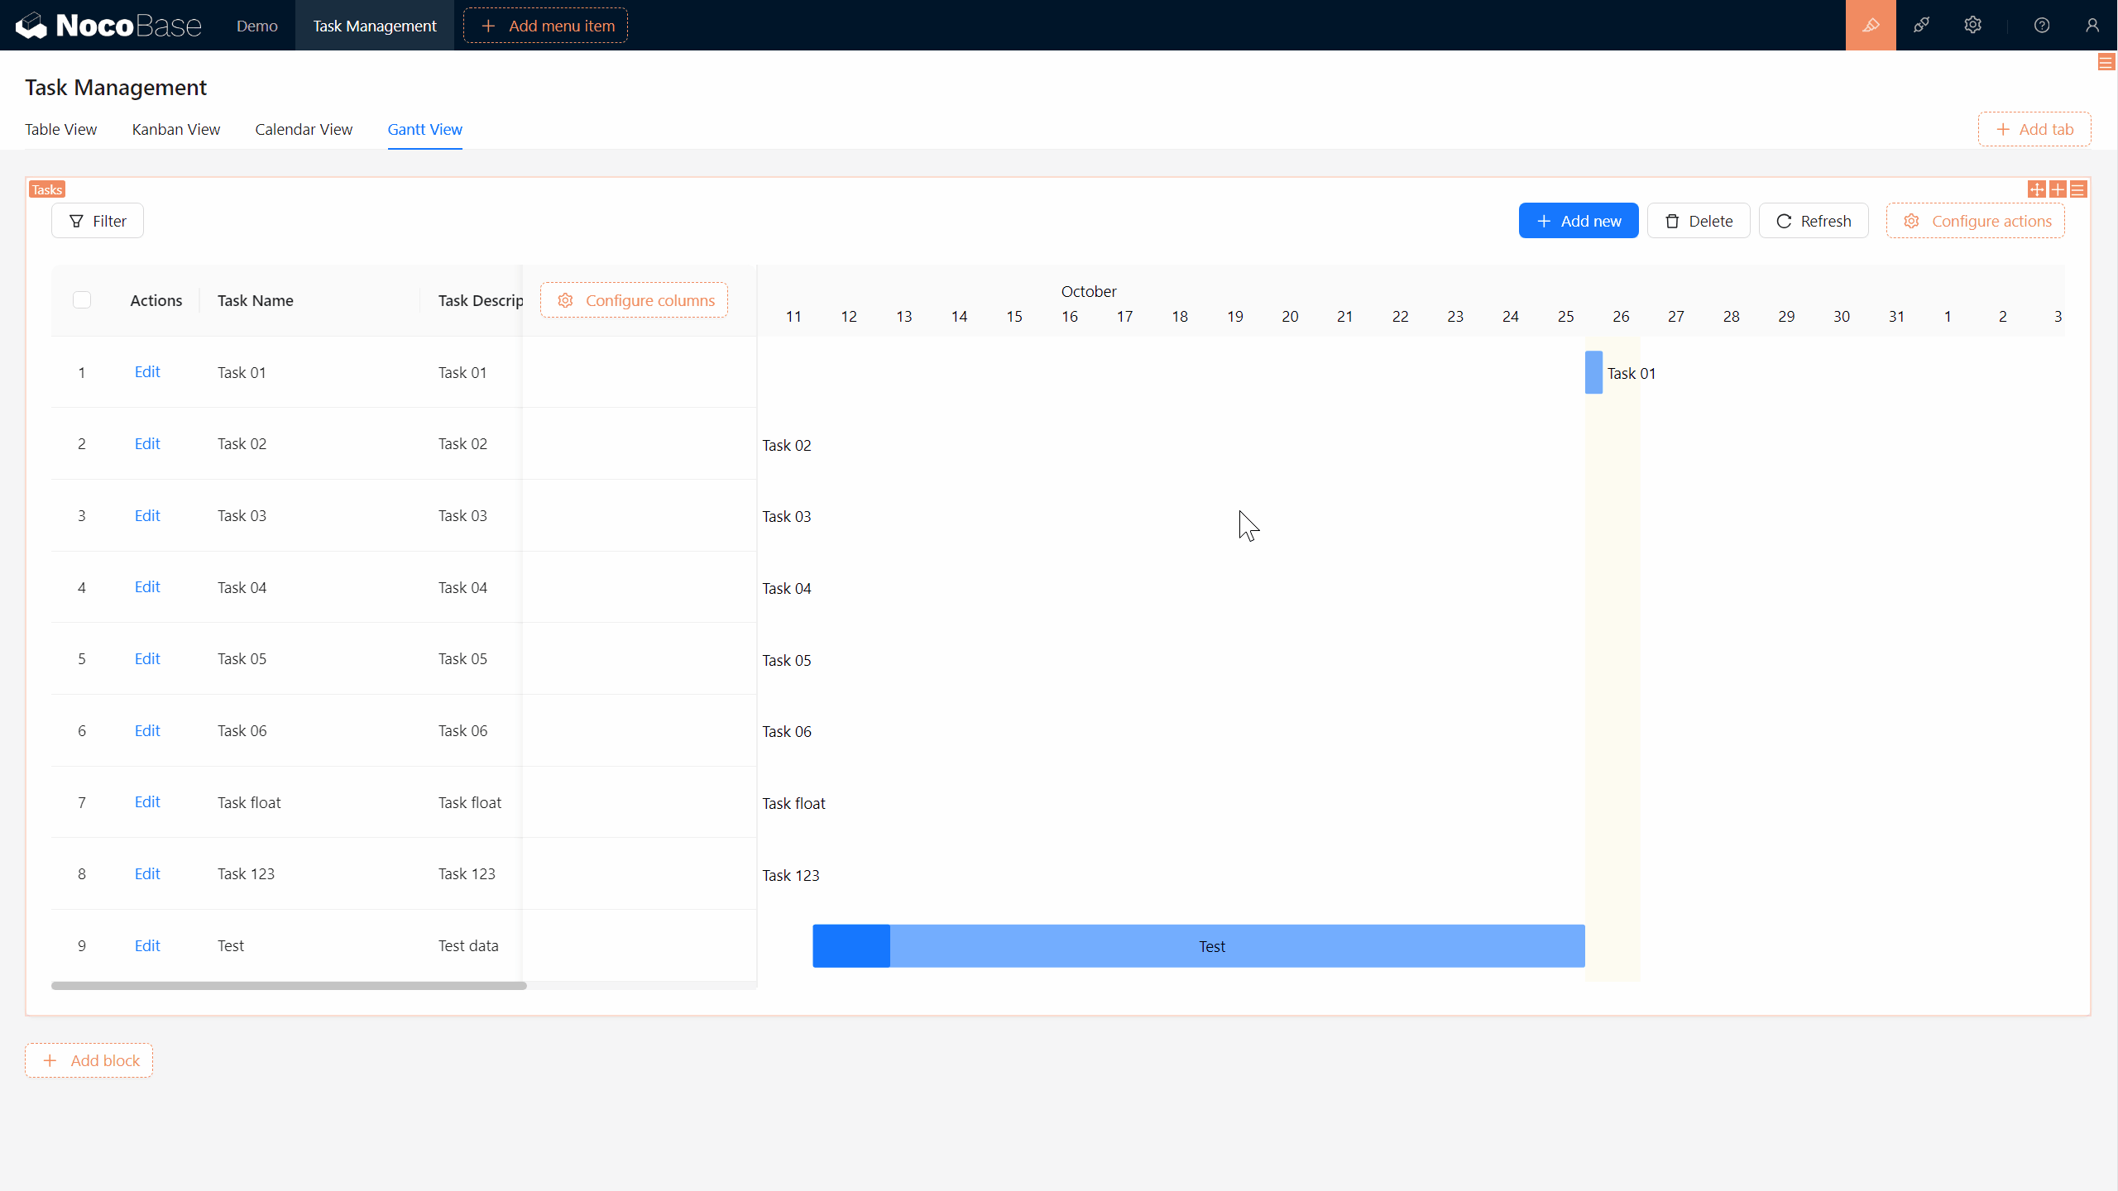Switch to Calendar View tab
The width and height of the screenshot is (2118, 1191).
coord(304,129)
